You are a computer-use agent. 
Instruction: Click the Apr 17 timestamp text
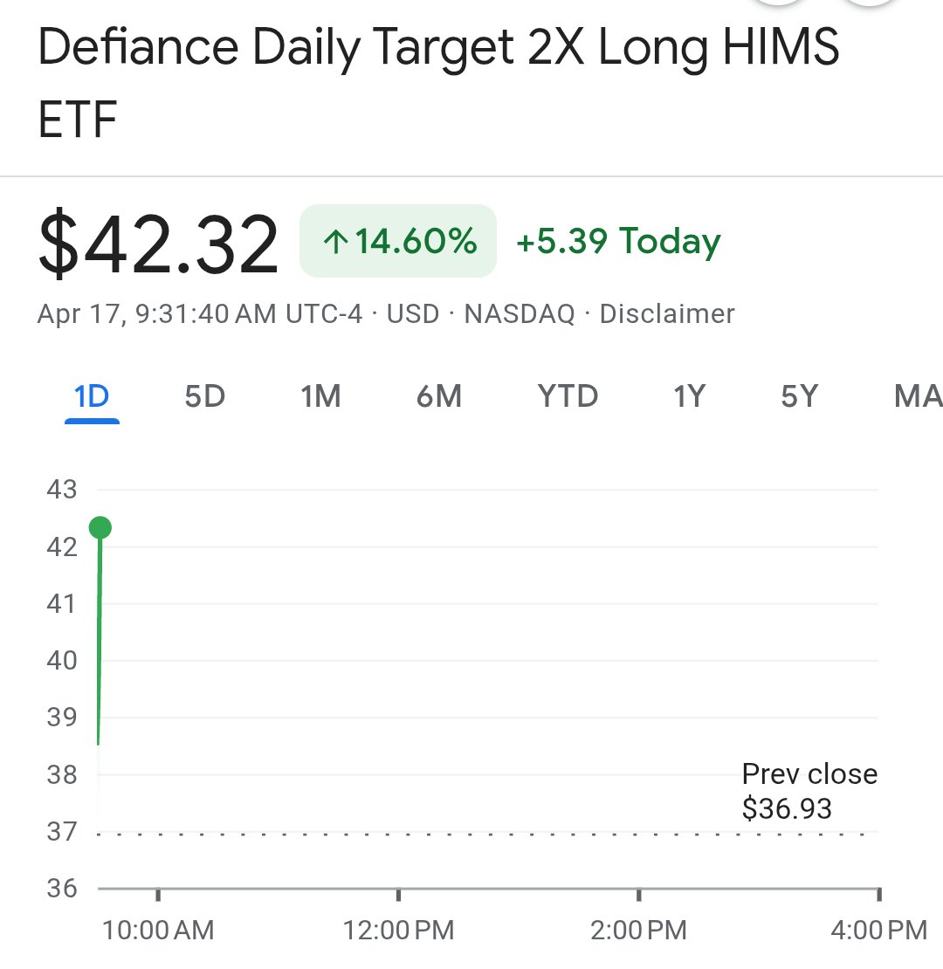[x=200, y=314]
